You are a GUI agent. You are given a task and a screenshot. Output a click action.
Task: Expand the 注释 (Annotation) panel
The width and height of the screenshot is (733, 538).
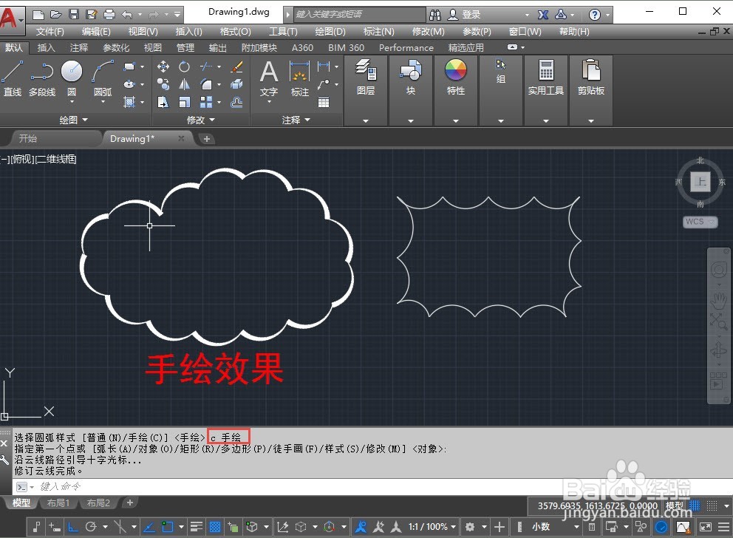(296, 120)
